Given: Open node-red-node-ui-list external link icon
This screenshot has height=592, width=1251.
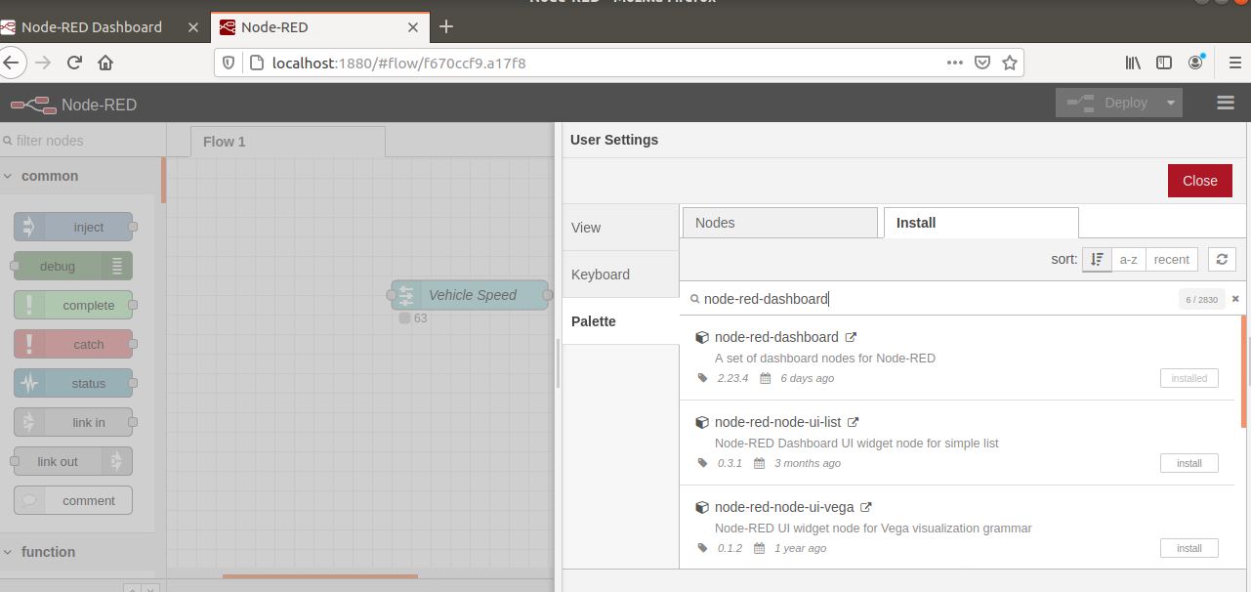Looking at the screenshot, I should 853,422.
